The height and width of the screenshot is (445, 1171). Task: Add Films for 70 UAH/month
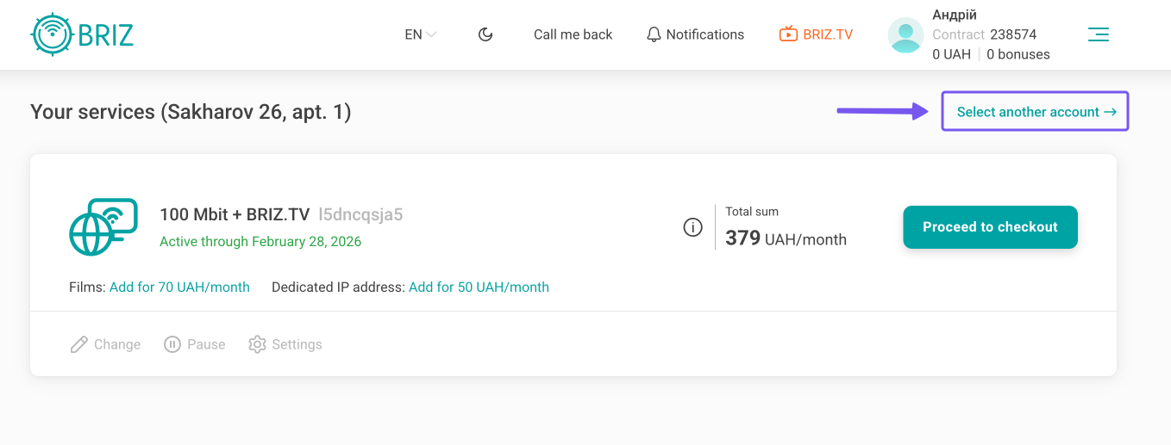(x=179, y=287)
